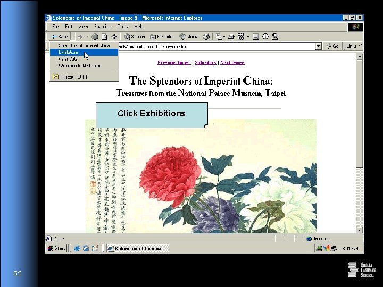
Task: Click the History toolbar icon
Action: [x=206, y=37]
